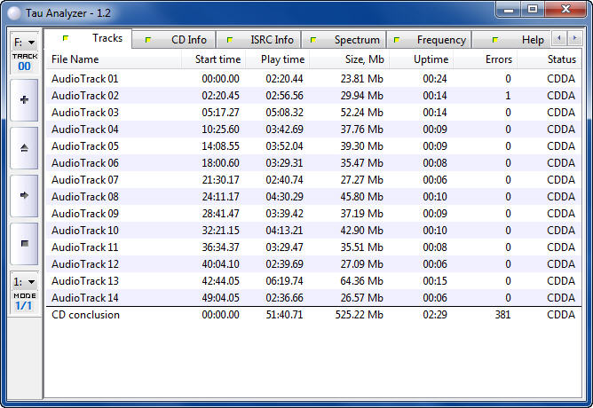This screenshot has height=408, width=593.
Task: Select the AudioTrack 13 row
Action: point(85,280)
